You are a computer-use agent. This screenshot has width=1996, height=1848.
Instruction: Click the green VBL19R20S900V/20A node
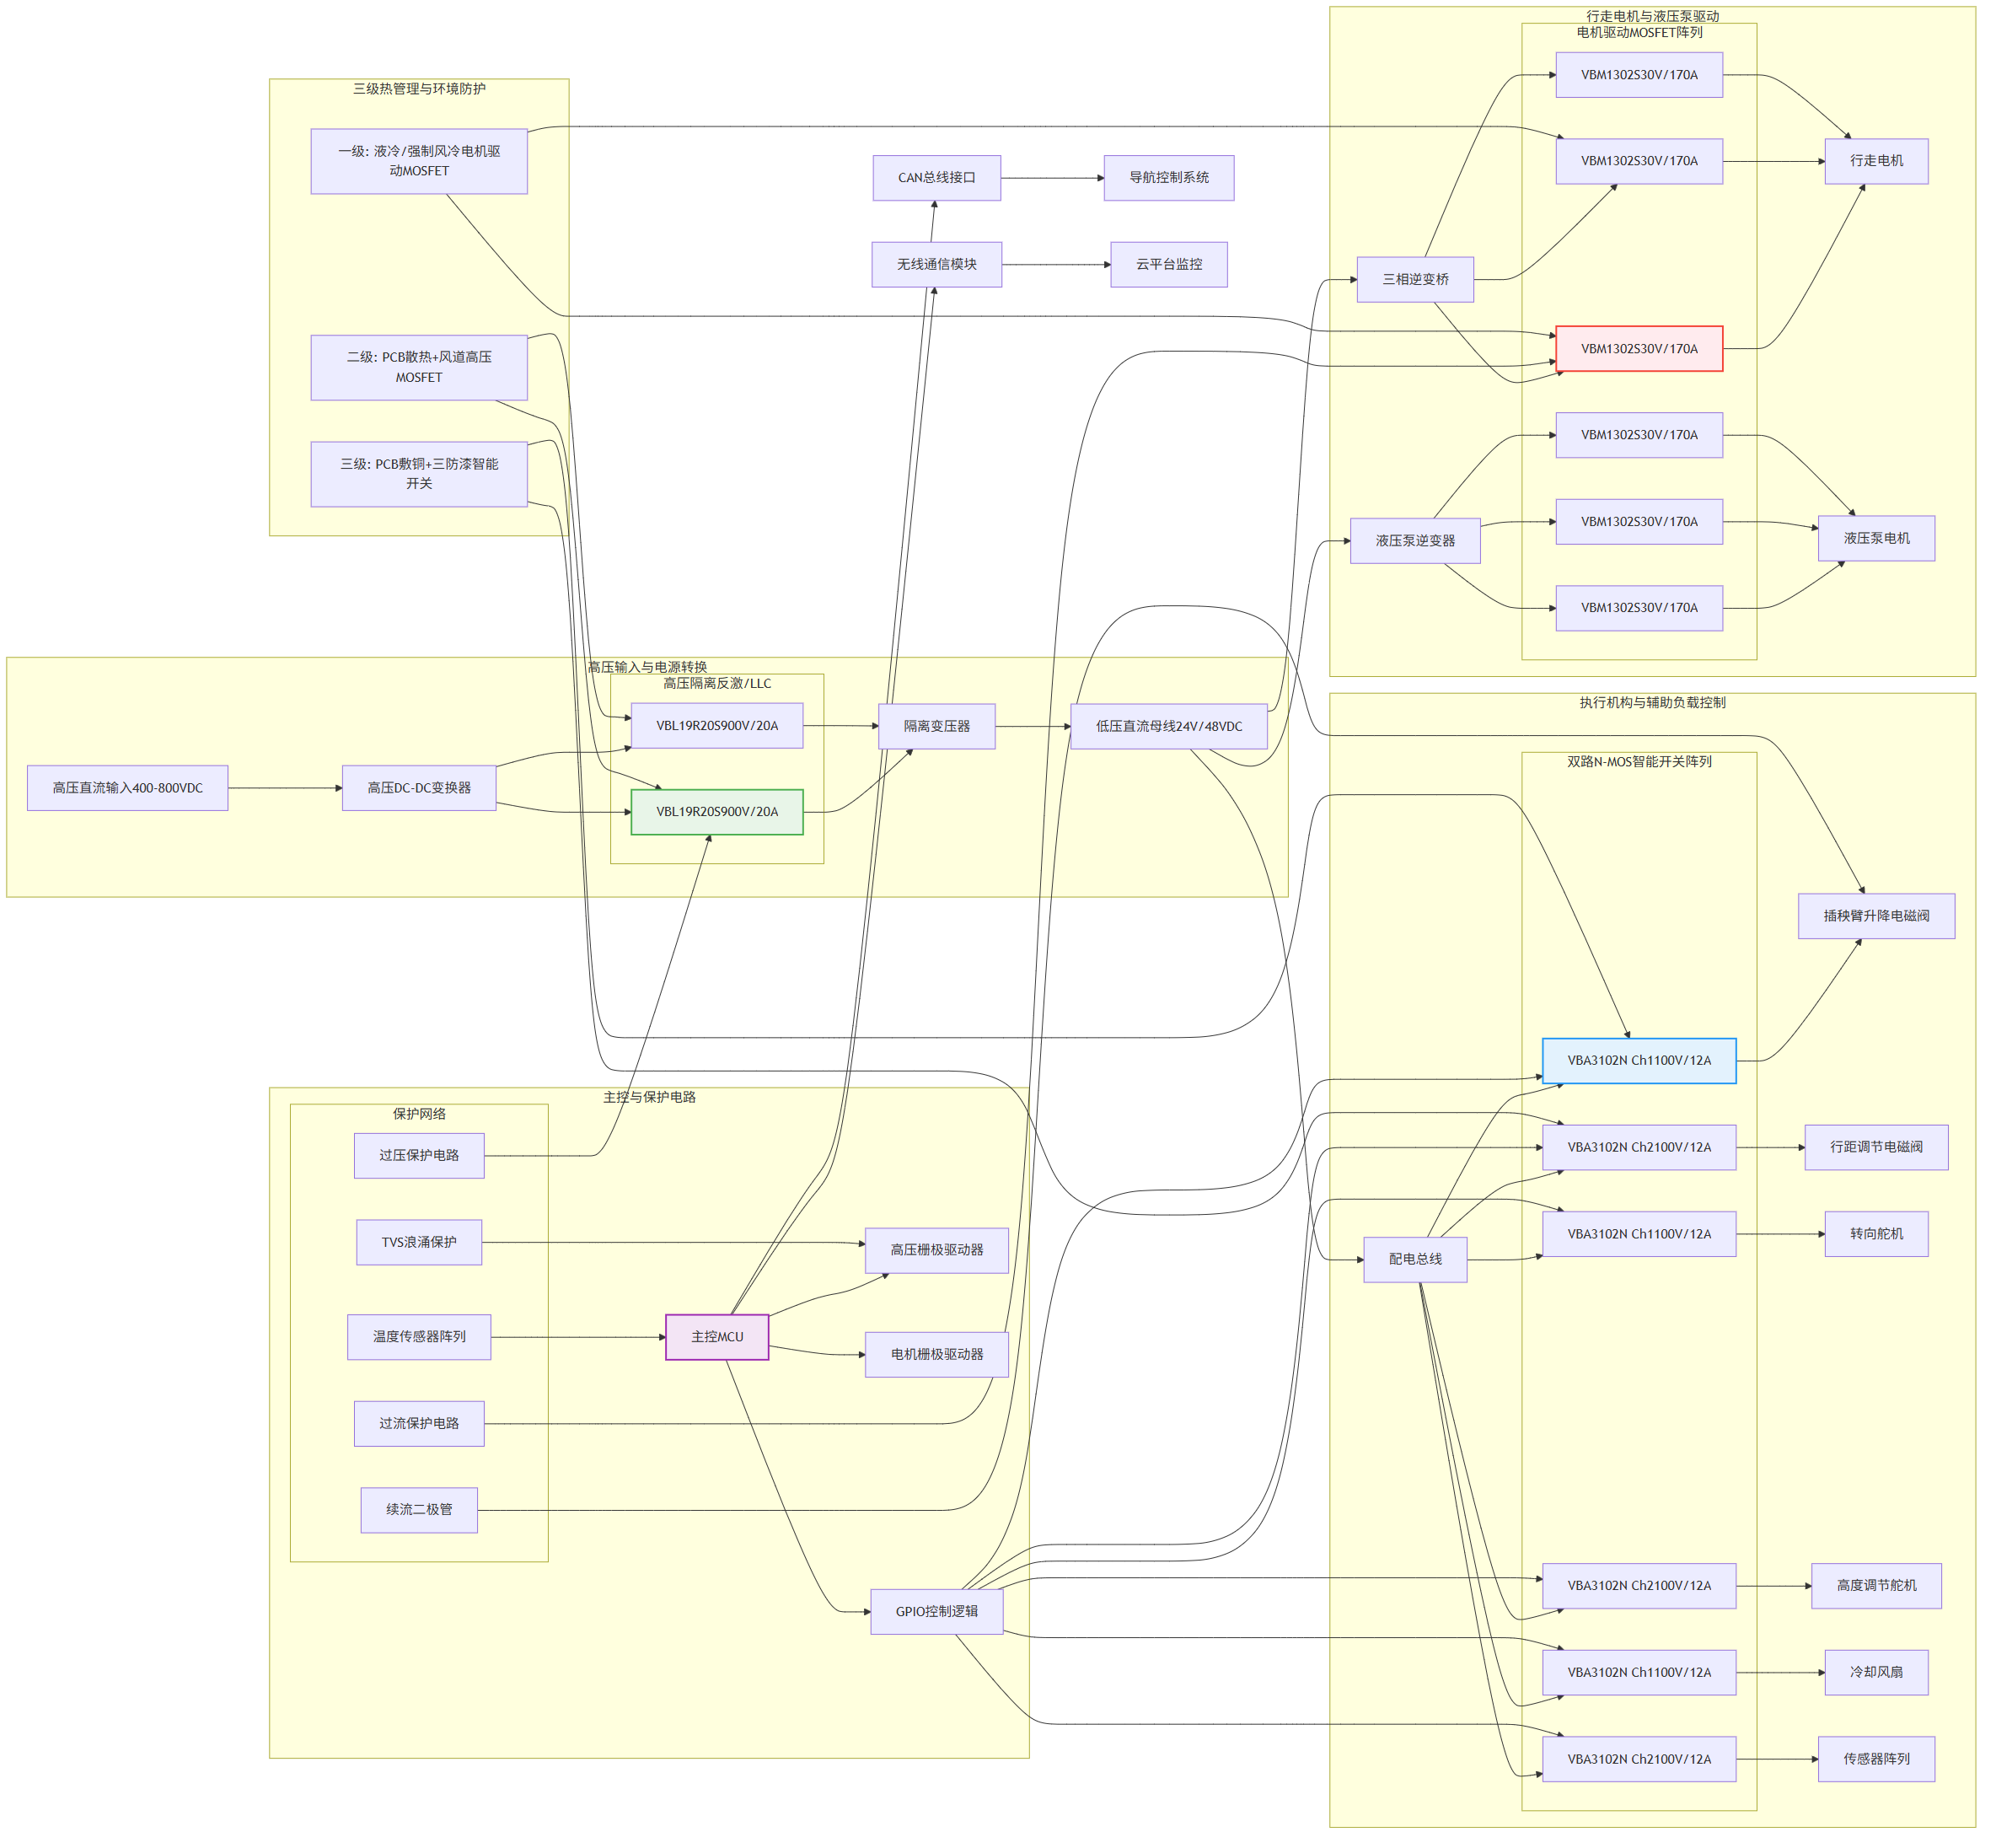click(716, 812)
